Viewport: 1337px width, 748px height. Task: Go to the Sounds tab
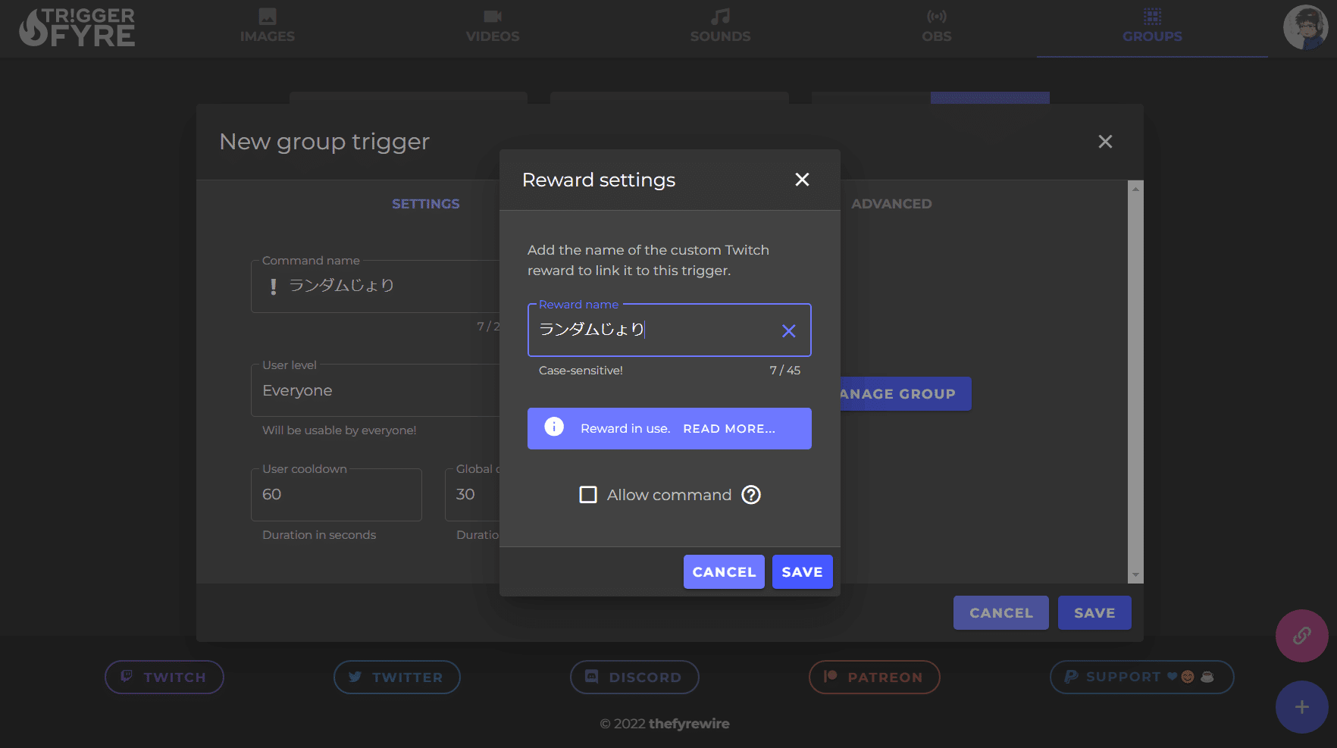720,28
